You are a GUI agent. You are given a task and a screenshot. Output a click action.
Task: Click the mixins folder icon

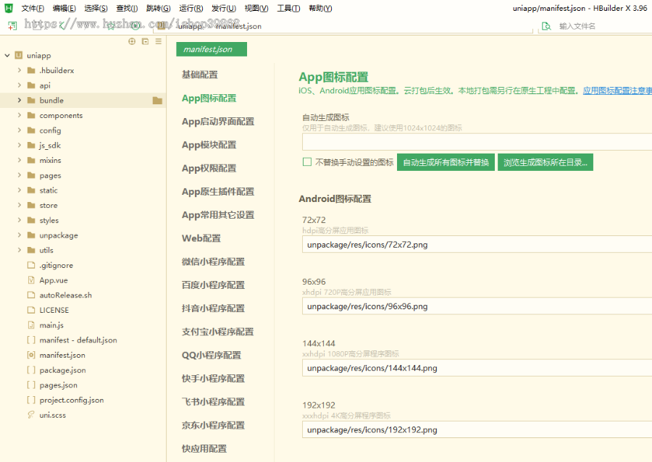tap(31, 160)
